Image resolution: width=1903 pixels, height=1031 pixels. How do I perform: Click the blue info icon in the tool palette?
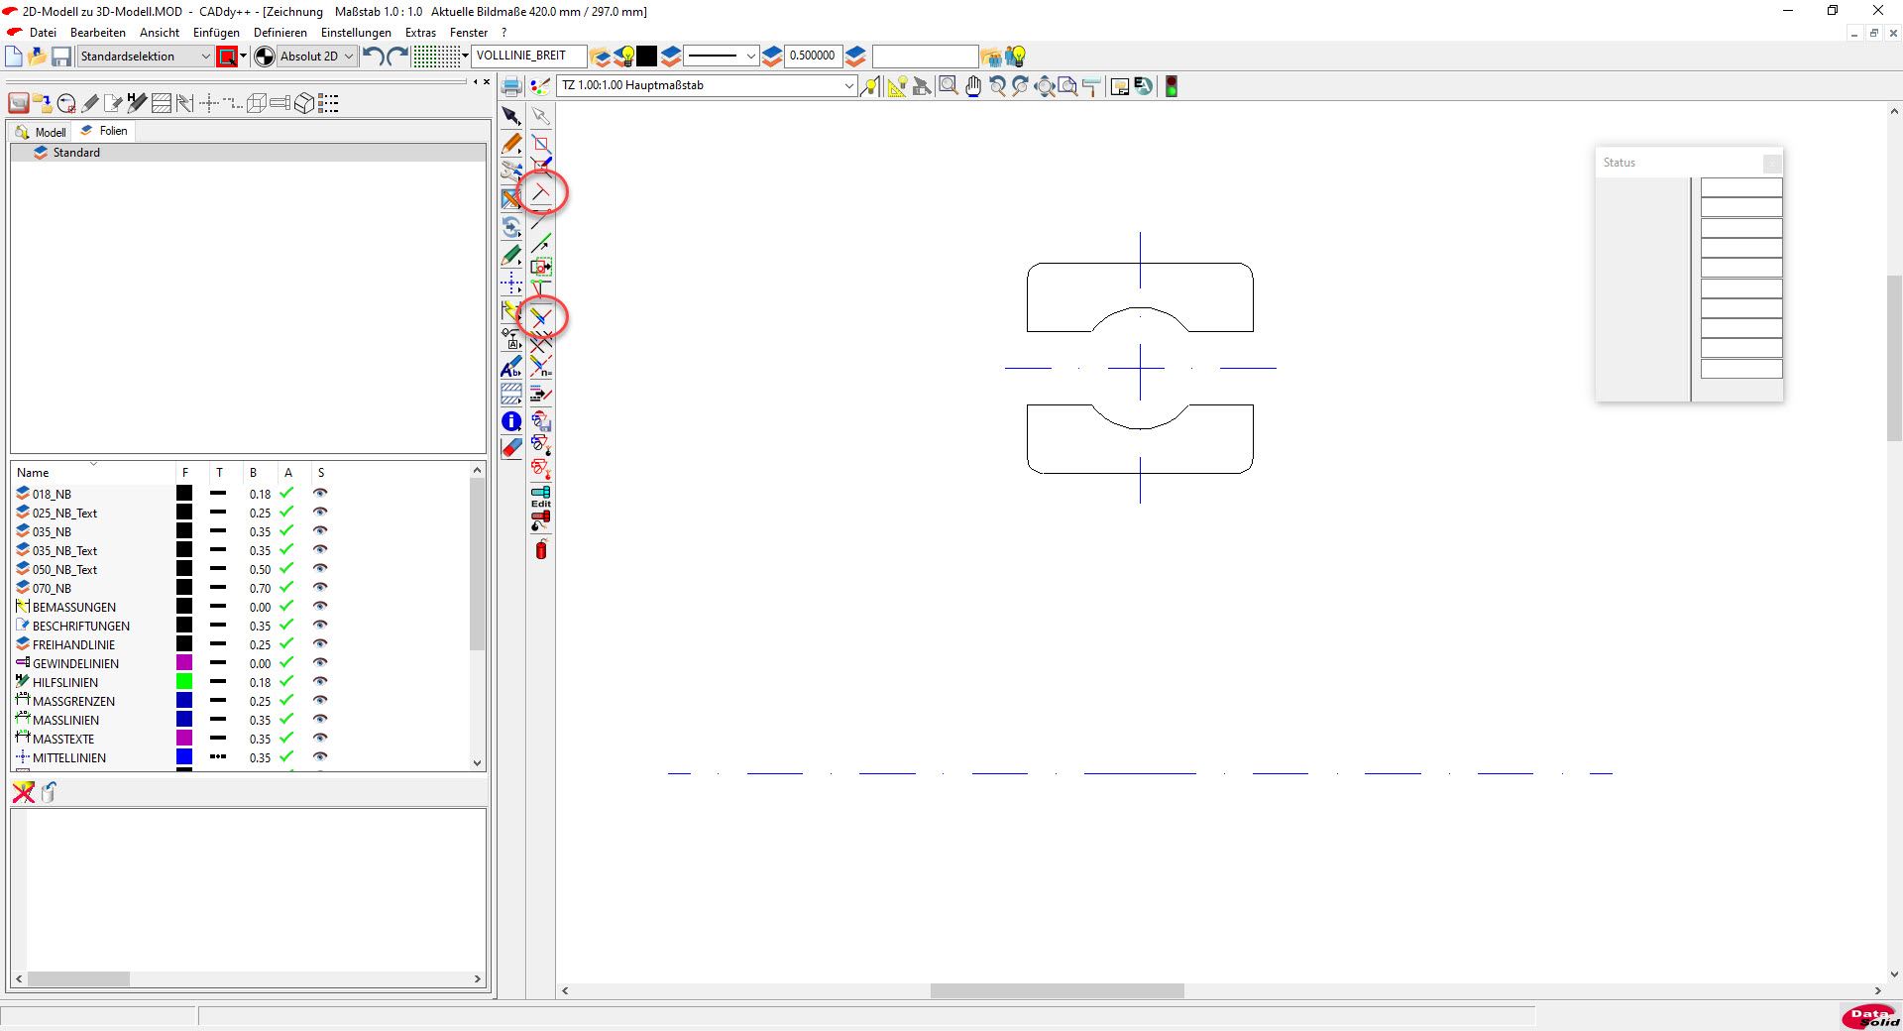click(511, 421)
